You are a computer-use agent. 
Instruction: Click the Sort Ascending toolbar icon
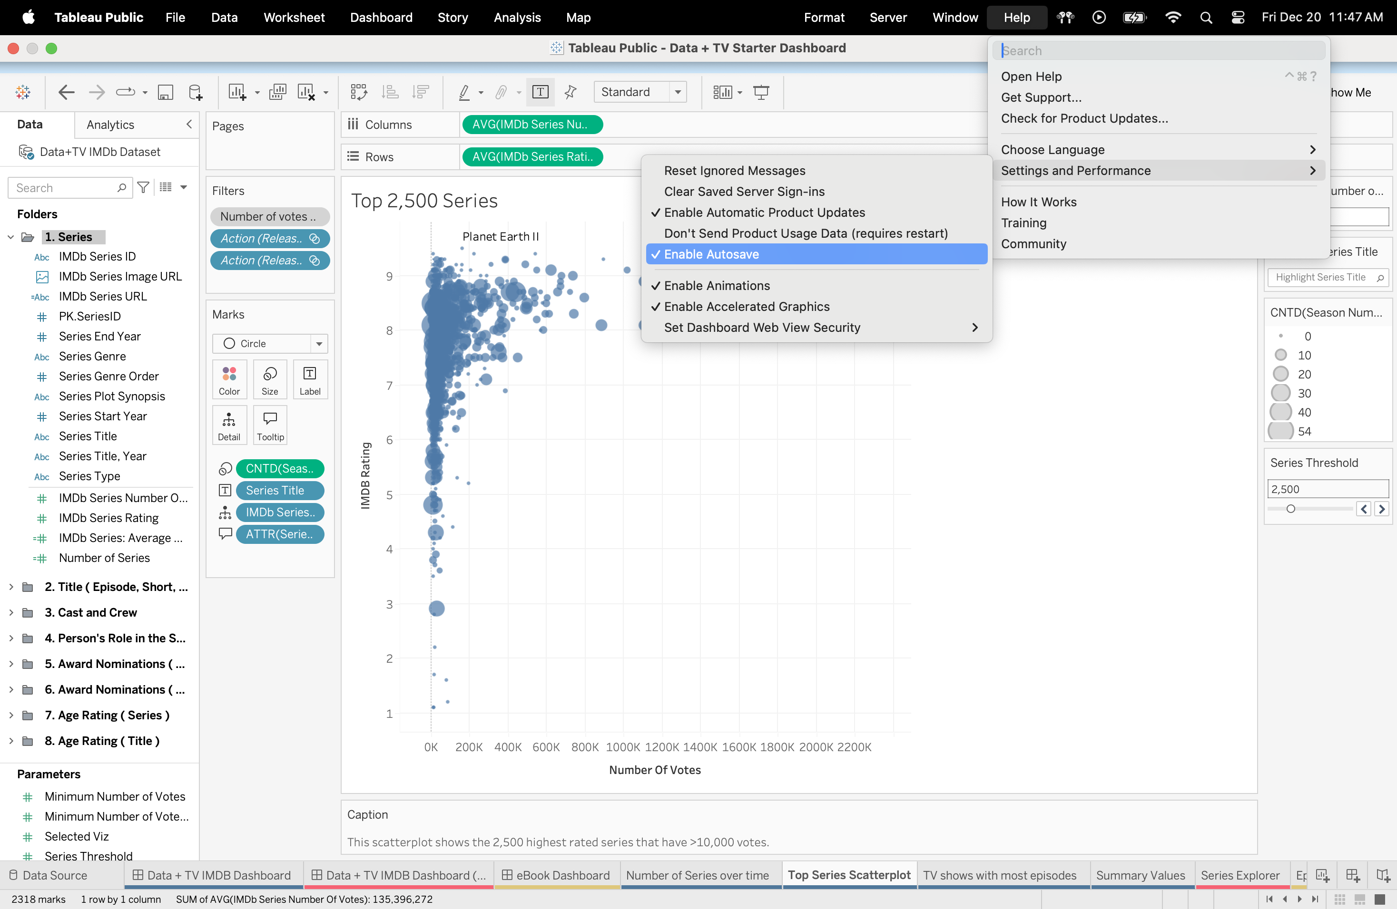point(390,92)
